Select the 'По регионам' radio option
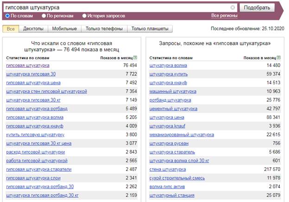 44,16
